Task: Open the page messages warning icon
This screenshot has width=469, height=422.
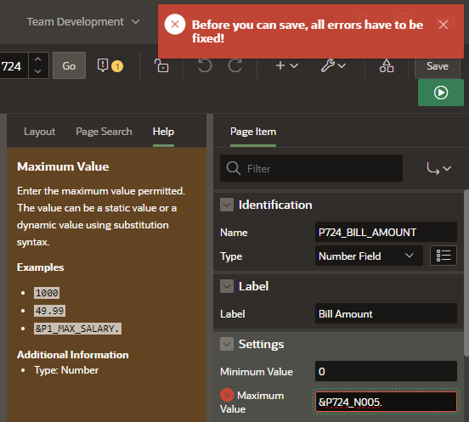Action: (110, 65)
